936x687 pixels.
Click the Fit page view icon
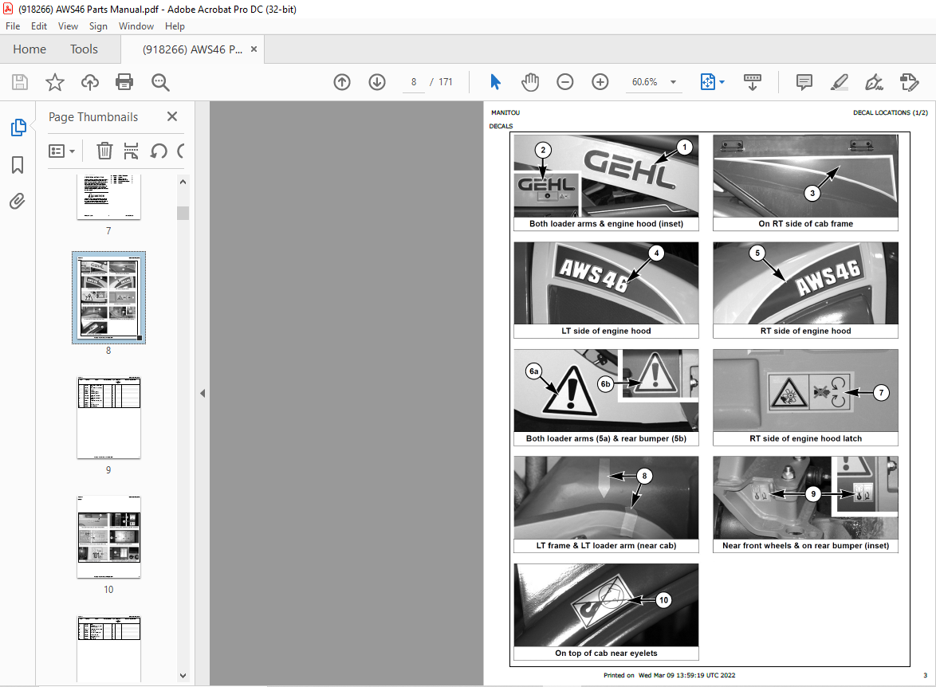(x=707, y=82)
